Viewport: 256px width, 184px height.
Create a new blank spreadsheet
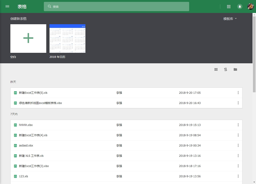point(28,38)
